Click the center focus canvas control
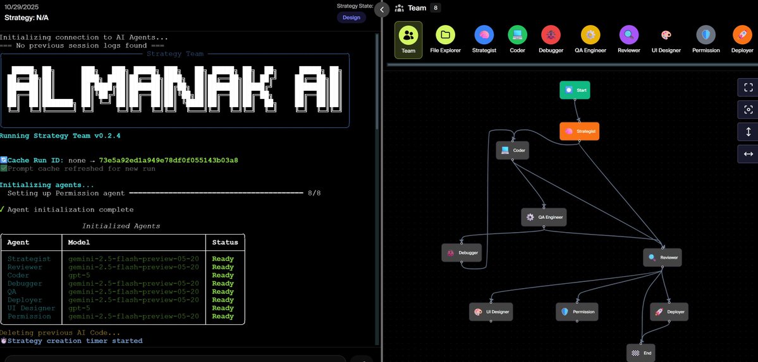 (x=748, y=110)
